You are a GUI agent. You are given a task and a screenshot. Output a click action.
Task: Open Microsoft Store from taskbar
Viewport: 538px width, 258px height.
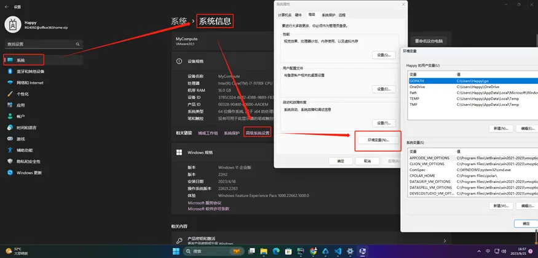click(288, 251)
